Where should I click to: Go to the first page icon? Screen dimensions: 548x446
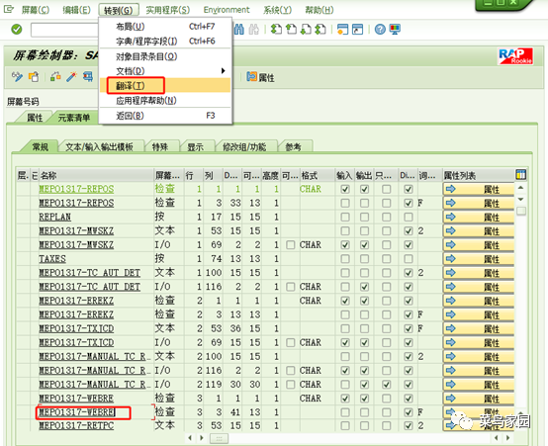pos(276,30)
